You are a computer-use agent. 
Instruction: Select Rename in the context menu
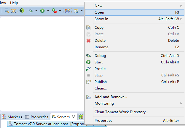(135, 47)
